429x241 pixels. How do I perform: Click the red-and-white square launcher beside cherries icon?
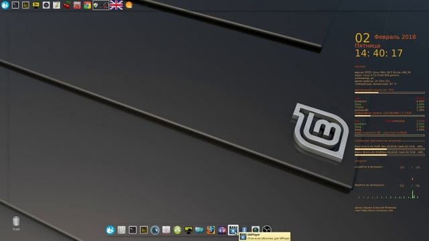click(x=77, y=5)
